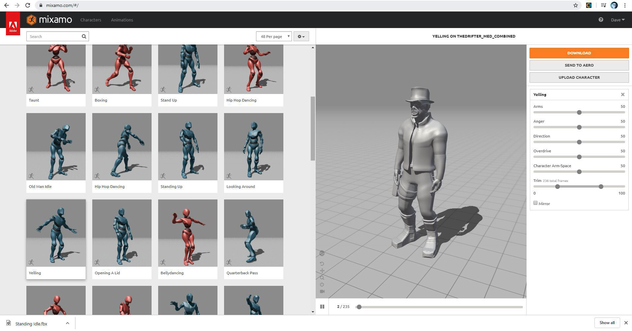Adjust the Anger slider
Image resolution: width=632 pixels, height=331 pixels.
tap(579, 127)
